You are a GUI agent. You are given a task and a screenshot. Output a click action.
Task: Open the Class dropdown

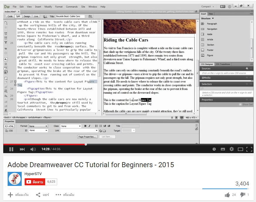(71, 126)
